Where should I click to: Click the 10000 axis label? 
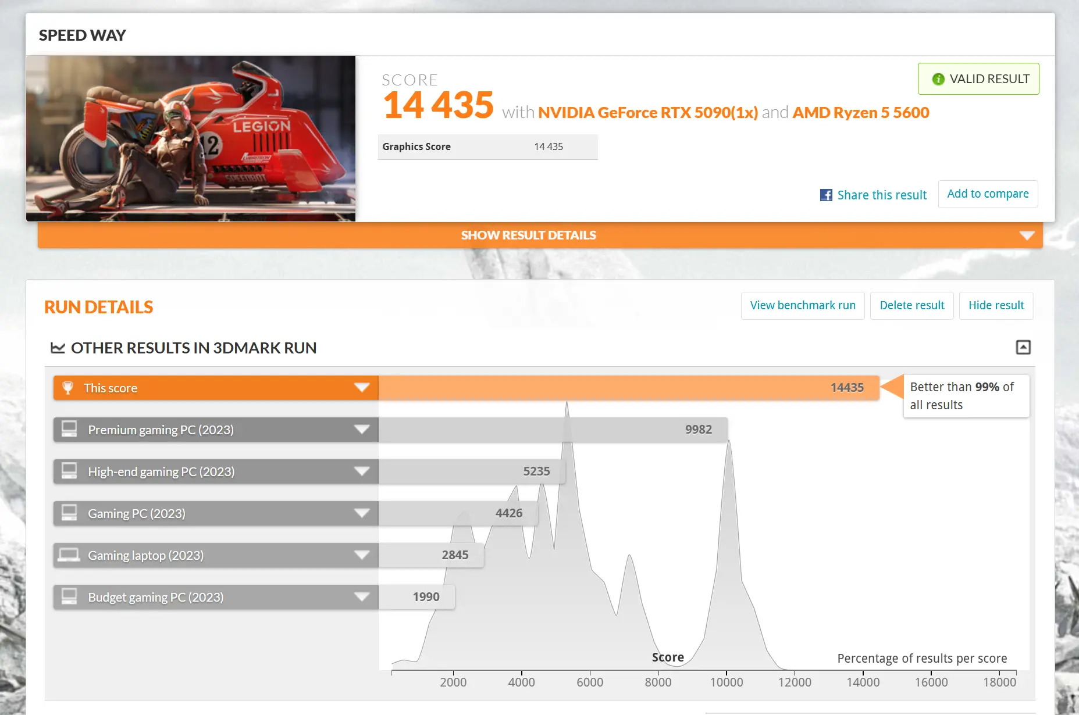pos(727,682)
